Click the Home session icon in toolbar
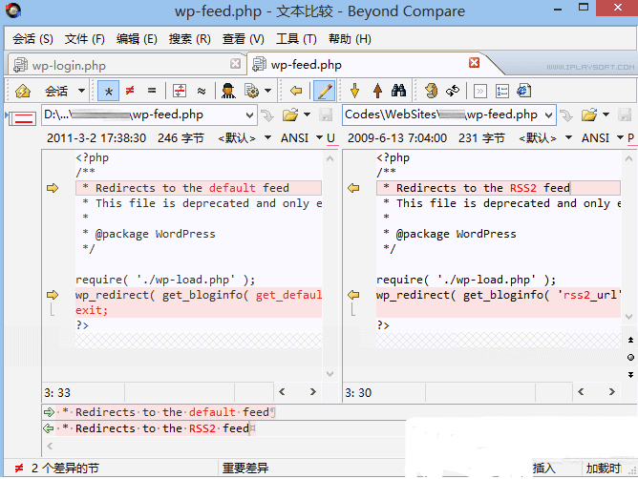Viewport: 638px width, 479px height. tap(23, 91)
